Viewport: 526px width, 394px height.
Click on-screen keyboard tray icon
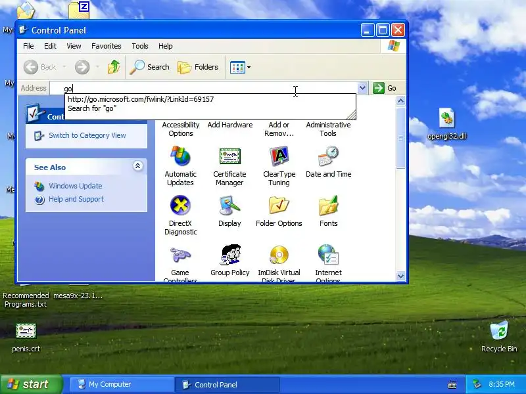[x=452, y=385]
